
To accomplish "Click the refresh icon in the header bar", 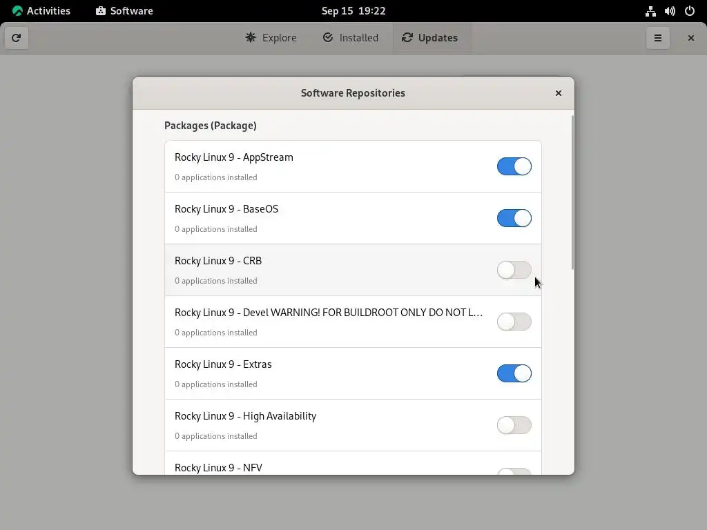I will (17, 38).
